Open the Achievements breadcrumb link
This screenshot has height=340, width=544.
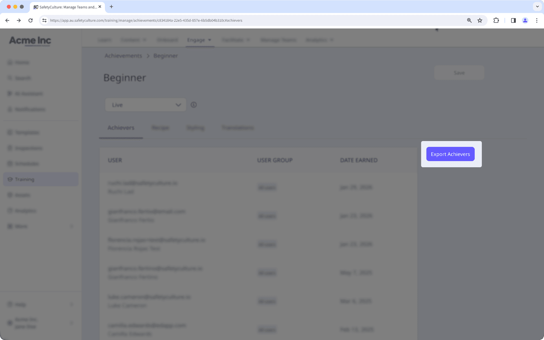pyautogui.click(x=123, y=56)
